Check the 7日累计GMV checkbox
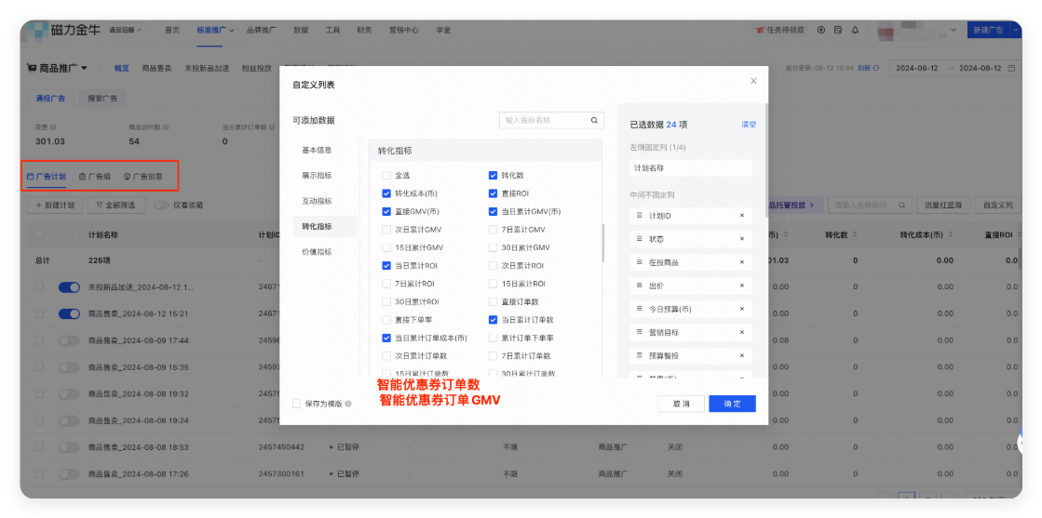This screenshot has width=1042, height=518. pyautogui.click(x=493, y=229)
